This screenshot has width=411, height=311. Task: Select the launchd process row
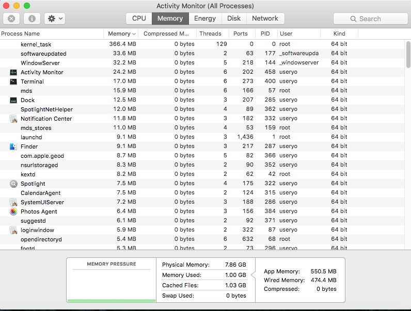click(202, 137)
